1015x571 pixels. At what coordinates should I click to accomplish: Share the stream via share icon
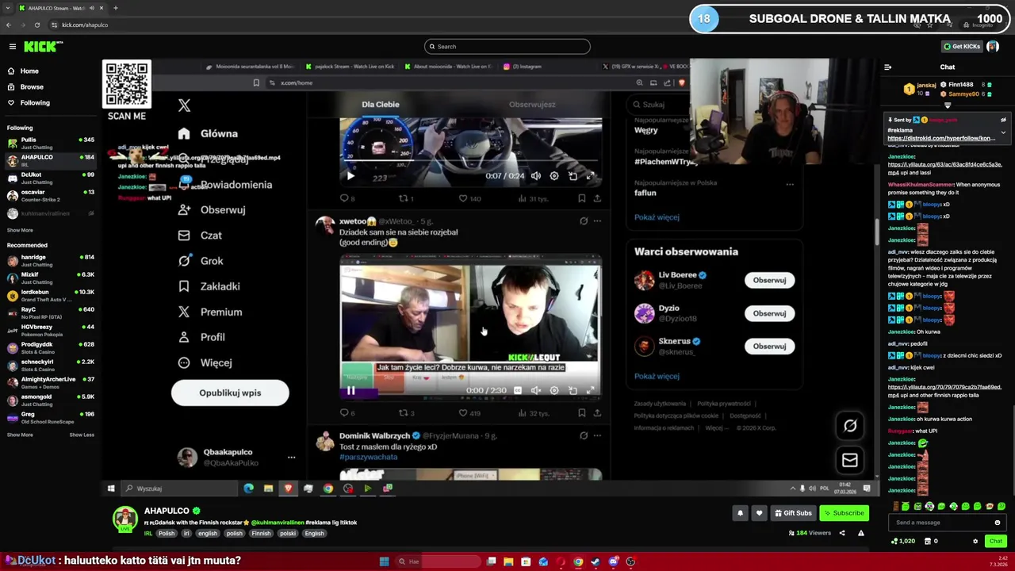(x=842, y=533)
